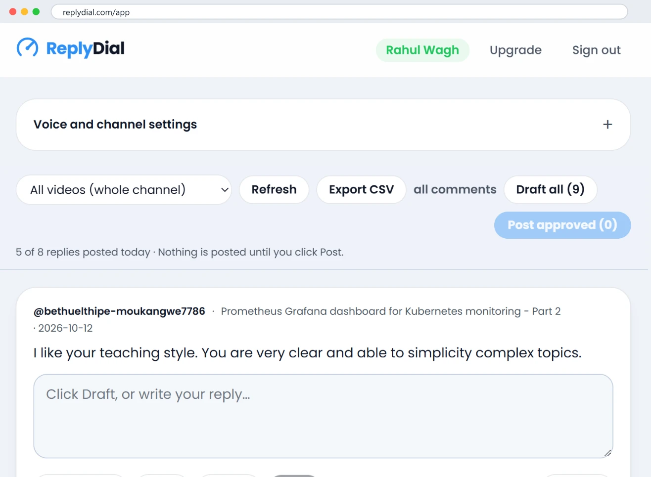Click Draft all (9) button
The image size is (651, 477).
click(550, 190)
